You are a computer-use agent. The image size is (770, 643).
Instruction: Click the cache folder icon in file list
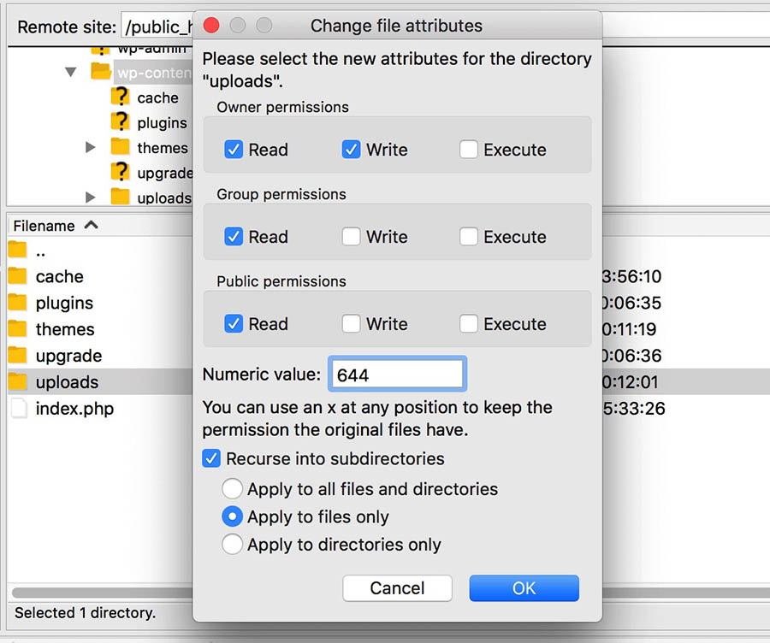point(18,276)
